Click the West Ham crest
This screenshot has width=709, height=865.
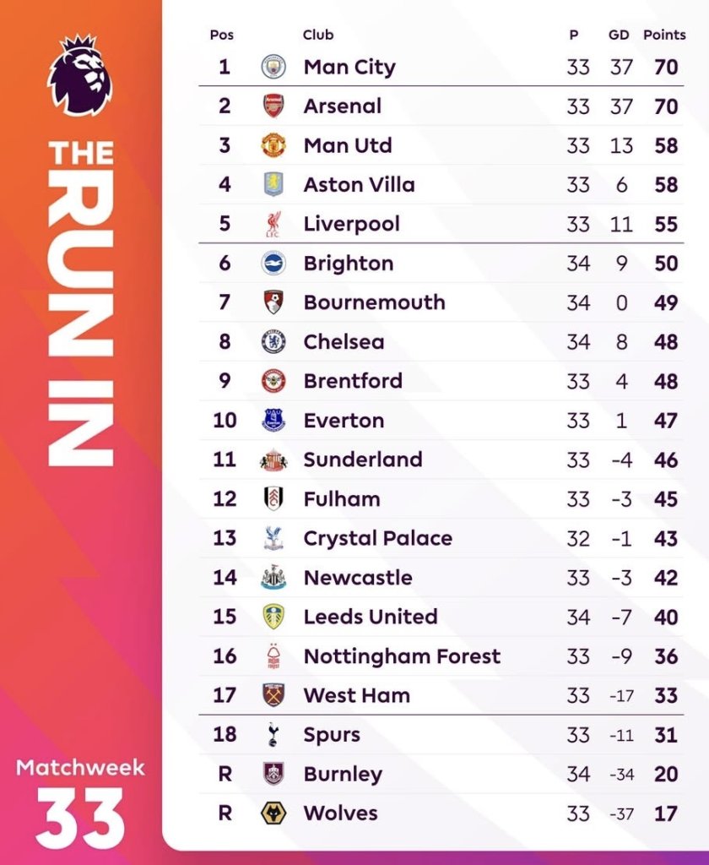(x=273, y=695)
